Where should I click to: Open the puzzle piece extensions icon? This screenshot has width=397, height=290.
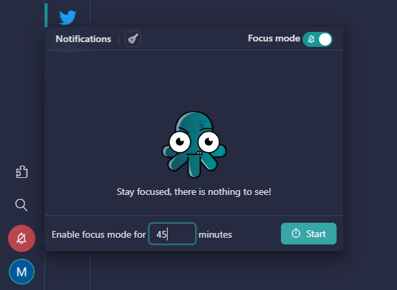tap(22, 172)
